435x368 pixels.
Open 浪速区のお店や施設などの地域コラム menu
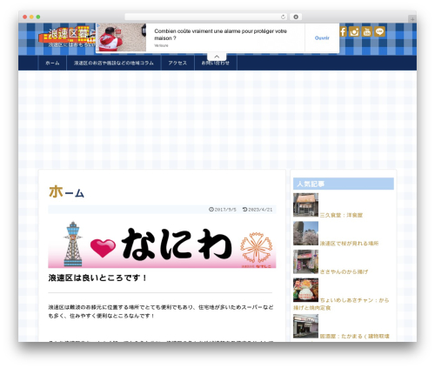pyautogui.click(x=114, y=63)
